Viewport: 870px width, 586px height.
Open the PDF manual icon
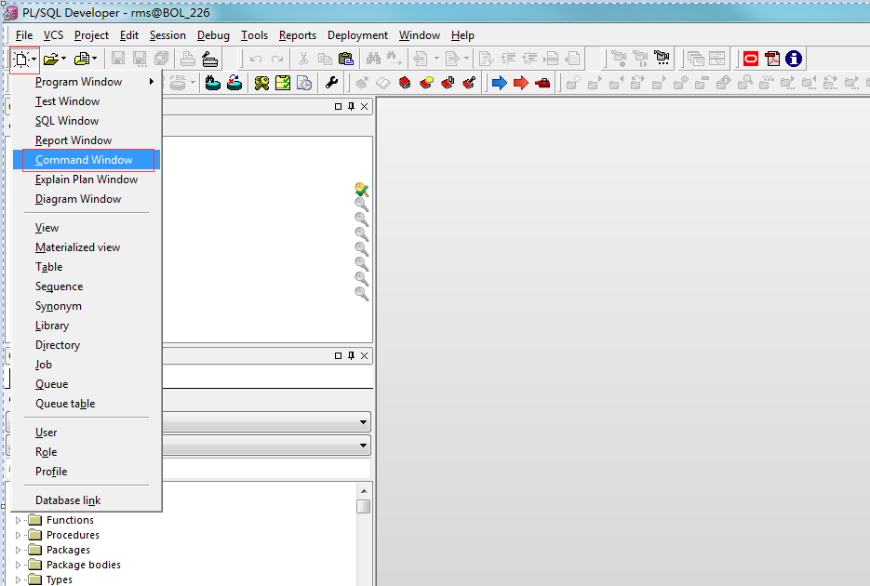[x=772, y=59]
